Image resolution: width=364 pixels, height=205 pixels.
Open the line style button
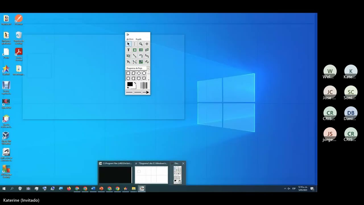coord(138,92)
